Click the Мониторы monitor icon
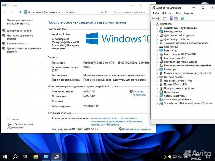Screen dimensions: 215x161 (x=161, y=69)
